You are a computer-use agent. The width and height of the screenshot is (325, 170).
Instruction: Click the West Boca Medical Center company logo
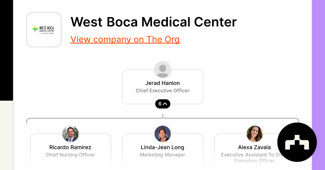click(44, 30)
